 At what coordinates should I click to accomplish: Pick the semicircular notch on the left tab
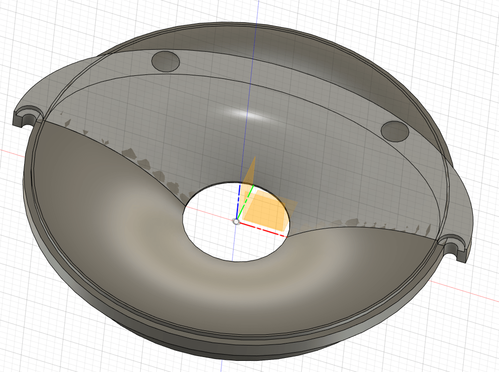point(29,117)
